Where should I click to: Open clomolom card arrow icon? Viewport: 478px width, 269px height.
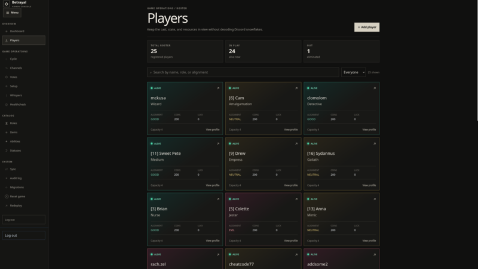coord(375,88)
